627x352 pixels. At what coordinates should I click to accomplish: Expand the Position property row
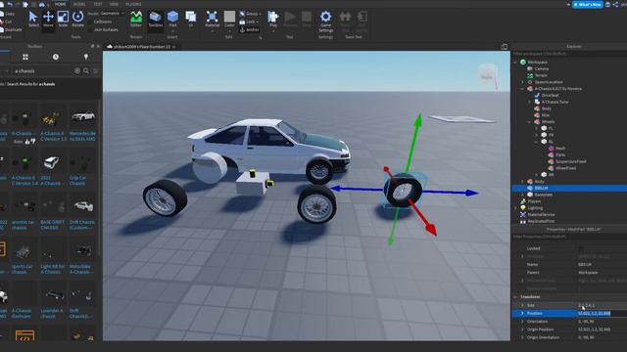tap(522, 313)
